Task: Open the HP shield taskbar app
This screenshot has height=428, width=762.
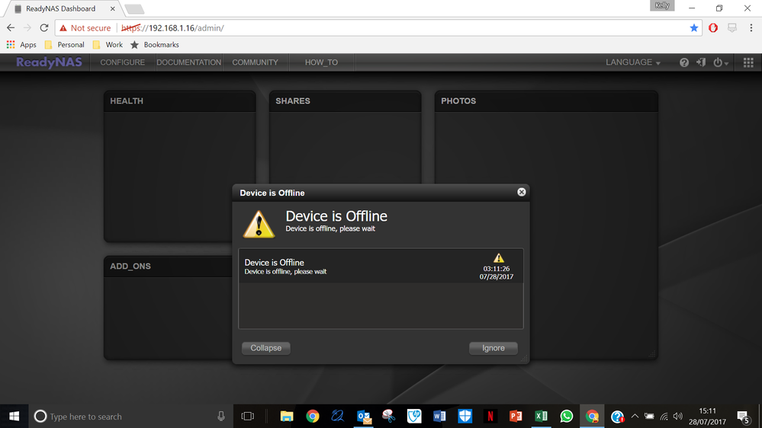Action: pyautogui.click(x=414, y=417)
